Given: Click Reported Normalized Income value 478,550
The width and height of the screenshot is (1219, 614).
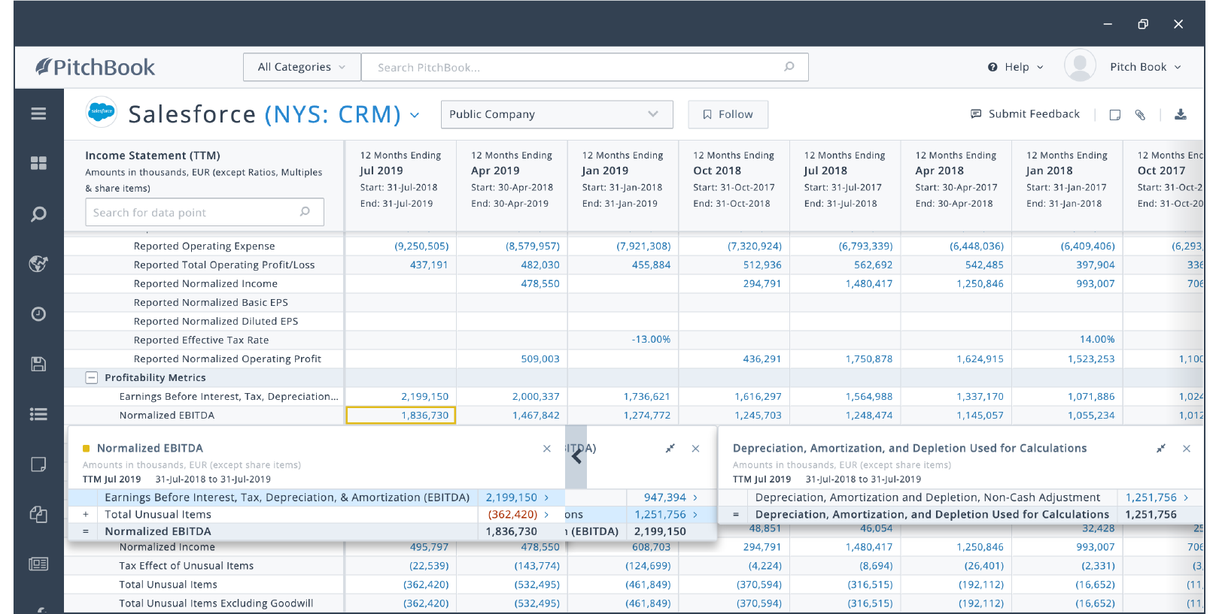Looking at the screenshot, I should 540,284.
